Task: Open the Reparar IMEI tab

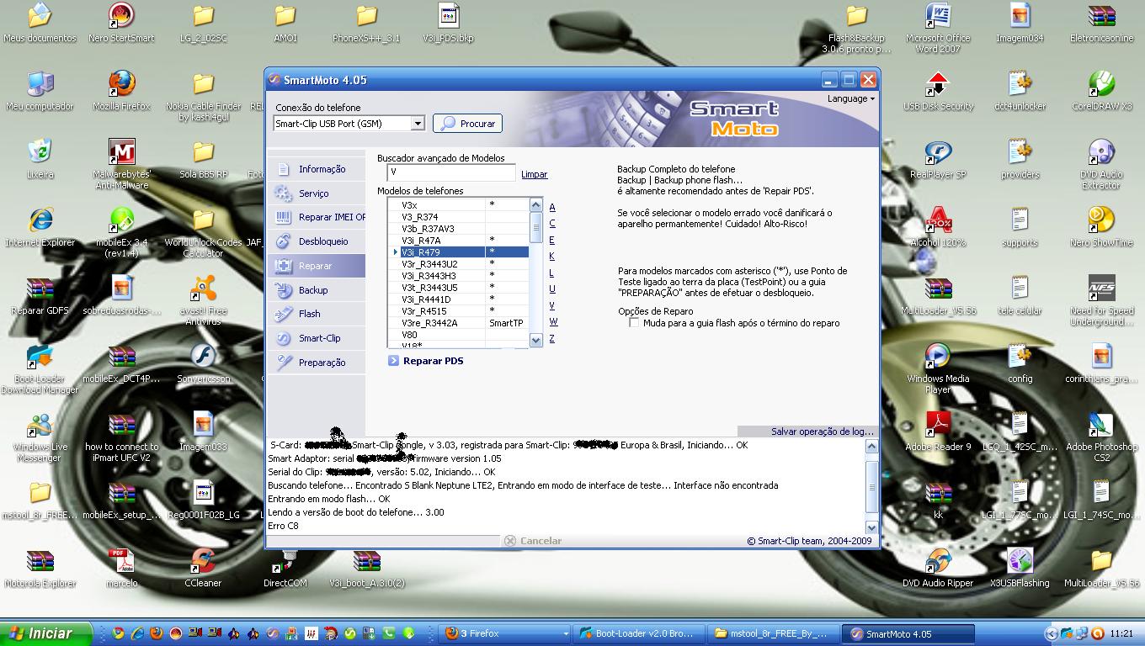Action: (317, 217)
